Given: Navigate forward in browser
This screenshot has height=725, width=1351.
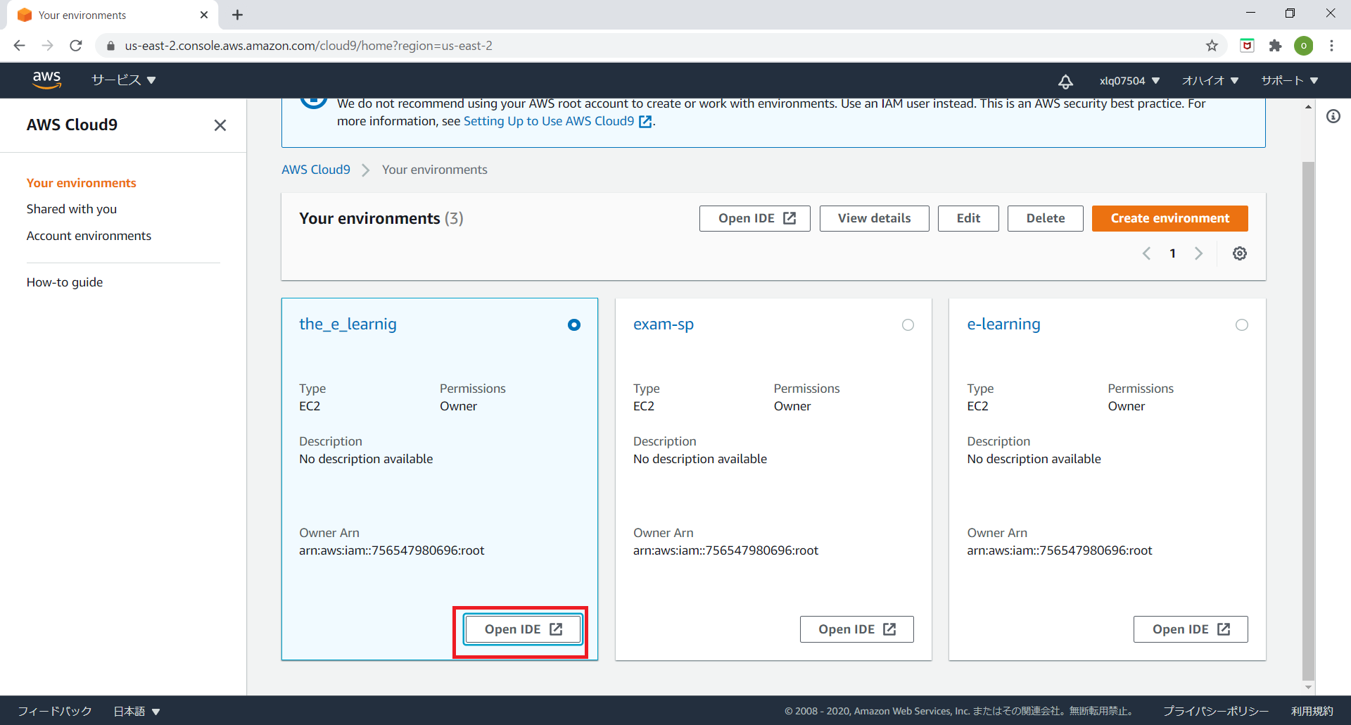Looking at the screenshot, I should 48,46.
